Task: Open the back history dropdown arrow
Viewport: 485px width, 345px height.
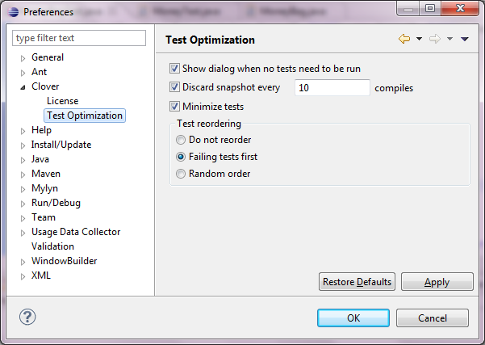Action: click(x=419, y=40)
